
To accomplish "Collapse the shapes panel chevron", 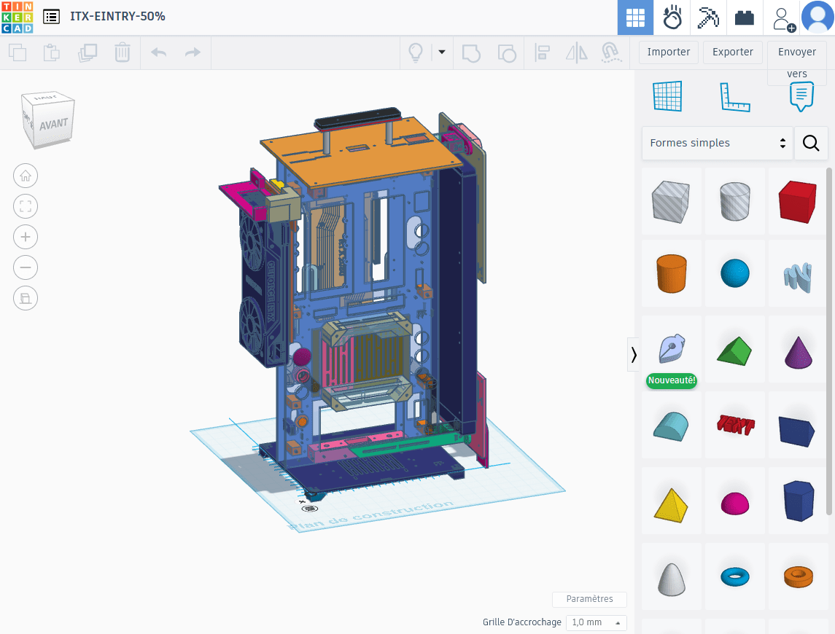I will (633, 354).
